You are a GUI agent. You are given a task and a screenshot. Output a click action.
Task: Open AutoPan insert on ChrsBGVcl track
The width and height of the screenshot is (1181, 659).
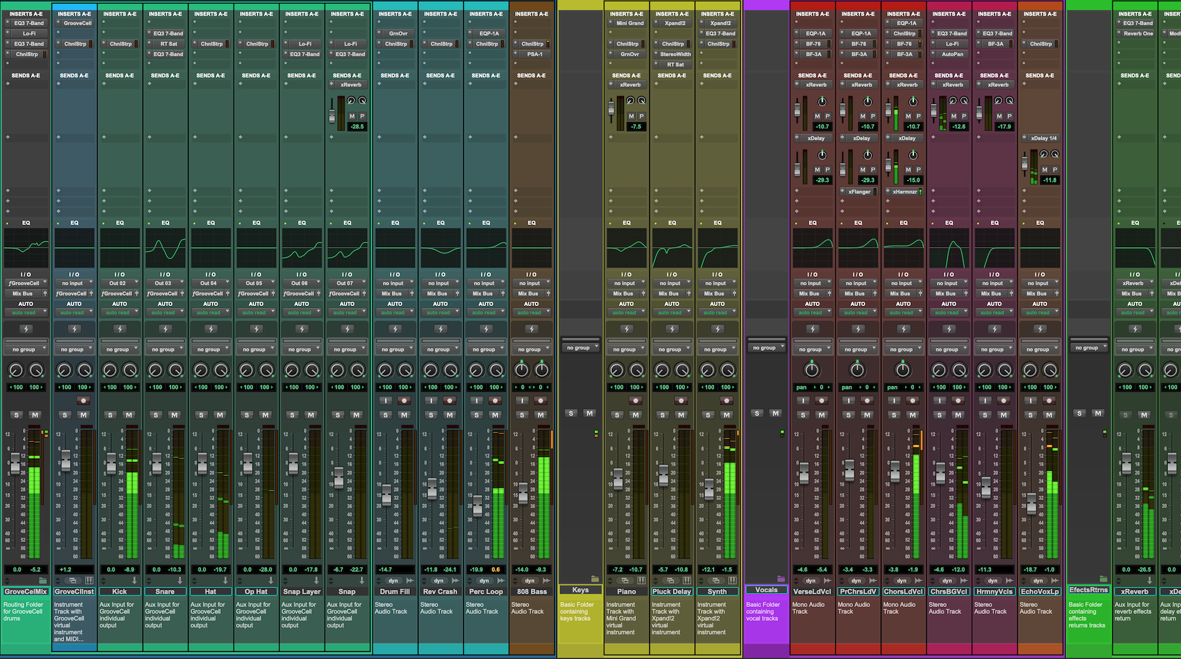(x=951, y=54)
